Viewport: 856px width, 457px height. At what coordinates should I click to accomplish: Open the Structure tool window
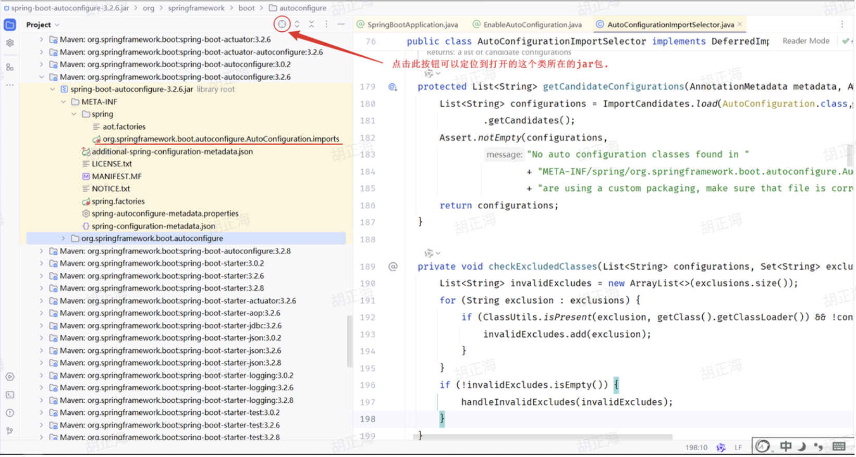[10, 67]
